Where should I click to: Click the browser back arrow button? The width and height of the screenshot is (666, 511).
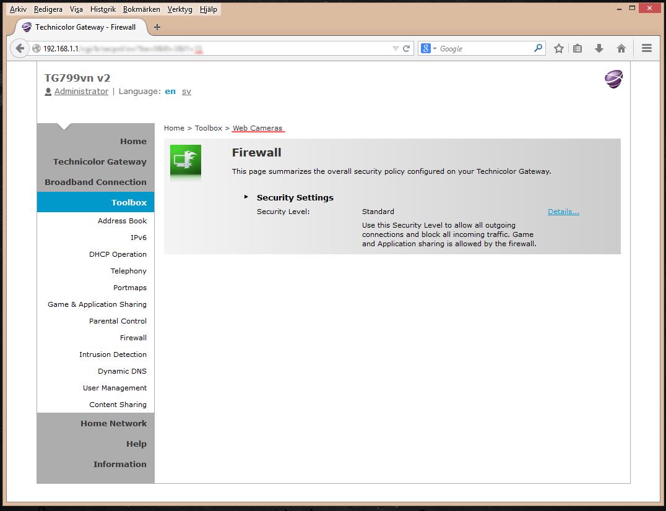tap(20, 48)
